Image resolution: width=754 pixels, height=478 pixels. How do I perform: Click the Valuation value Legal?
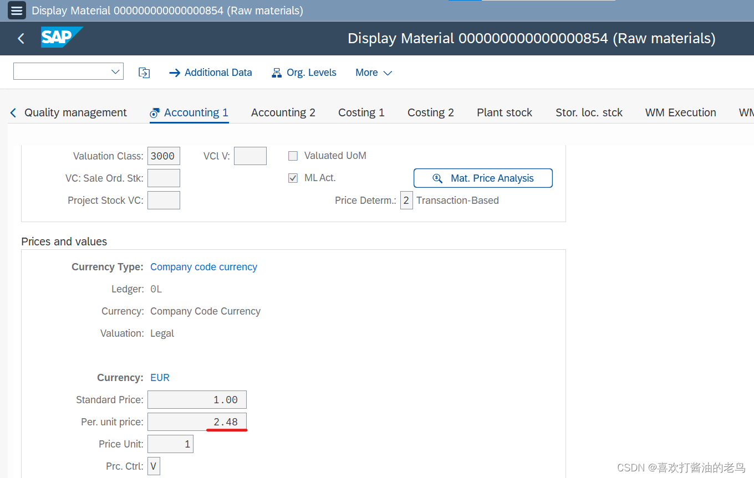point(162,333)
